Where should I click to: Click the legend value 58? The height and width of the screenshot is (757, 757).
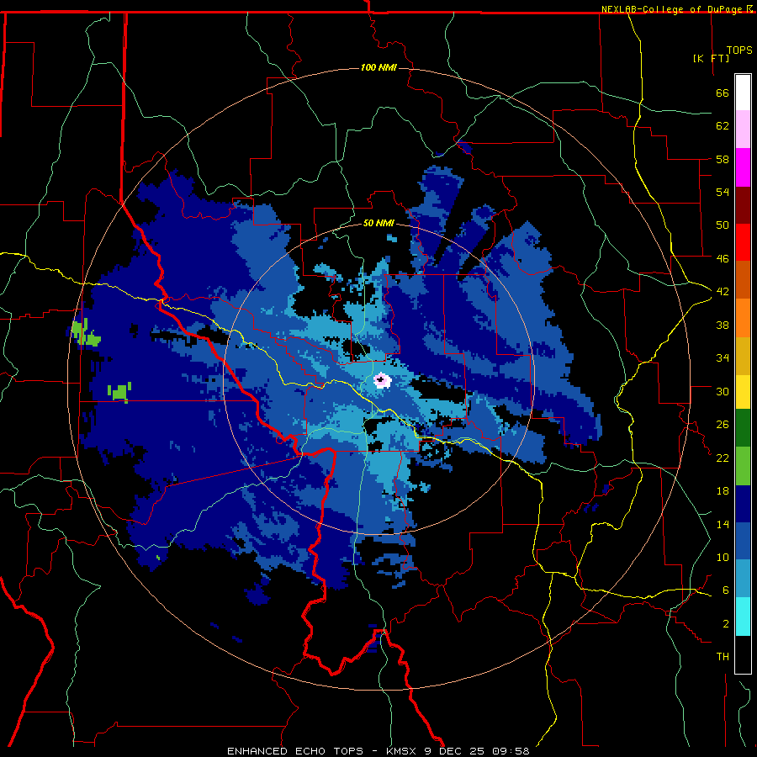click(723, 159)
